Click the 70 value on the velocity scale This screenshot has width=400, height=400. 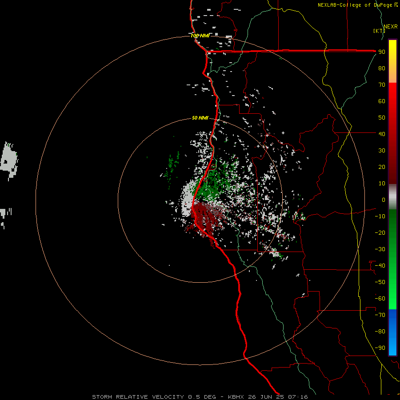point(382,85)
